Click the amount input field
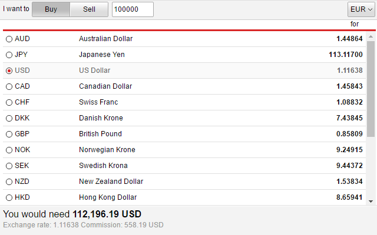This screenshot has width=377, height=235. [133, 9]
